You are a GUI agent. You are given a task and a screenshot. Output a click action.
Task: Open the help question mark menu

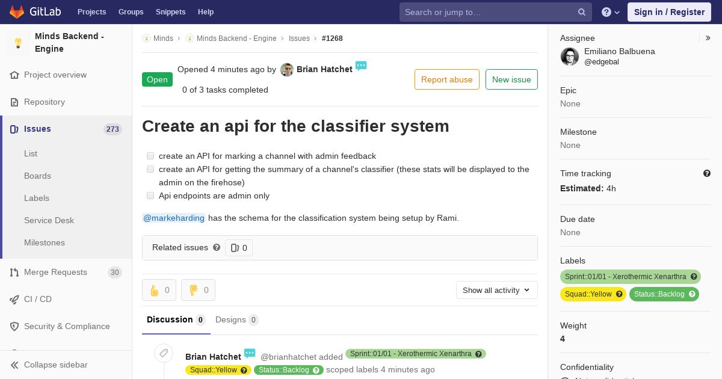coord(611,12)
